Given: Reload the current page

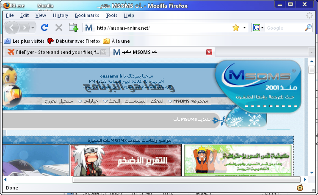Looking at the screenshot, I should (44, 28).
